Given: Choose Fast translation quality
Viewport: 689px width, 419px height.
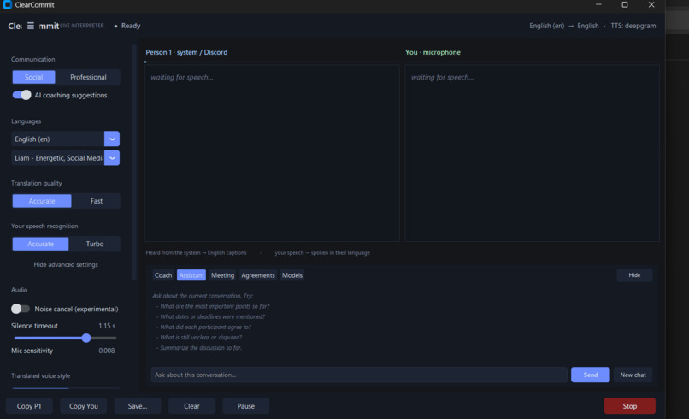Looking at the screenshot, I should click(97, 201).
